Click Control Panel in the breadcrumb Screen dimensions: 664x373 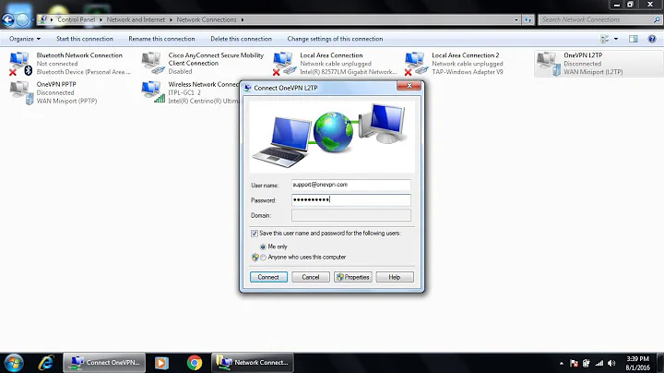[77, 19]
